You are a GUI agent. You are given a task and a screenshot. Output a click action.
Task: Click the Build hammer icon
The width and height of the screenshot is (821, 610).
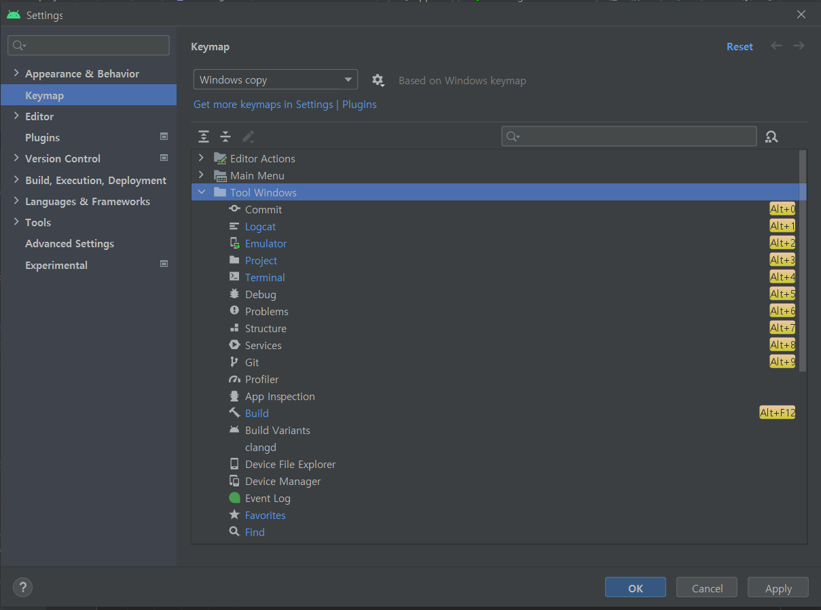pos(234,413)
